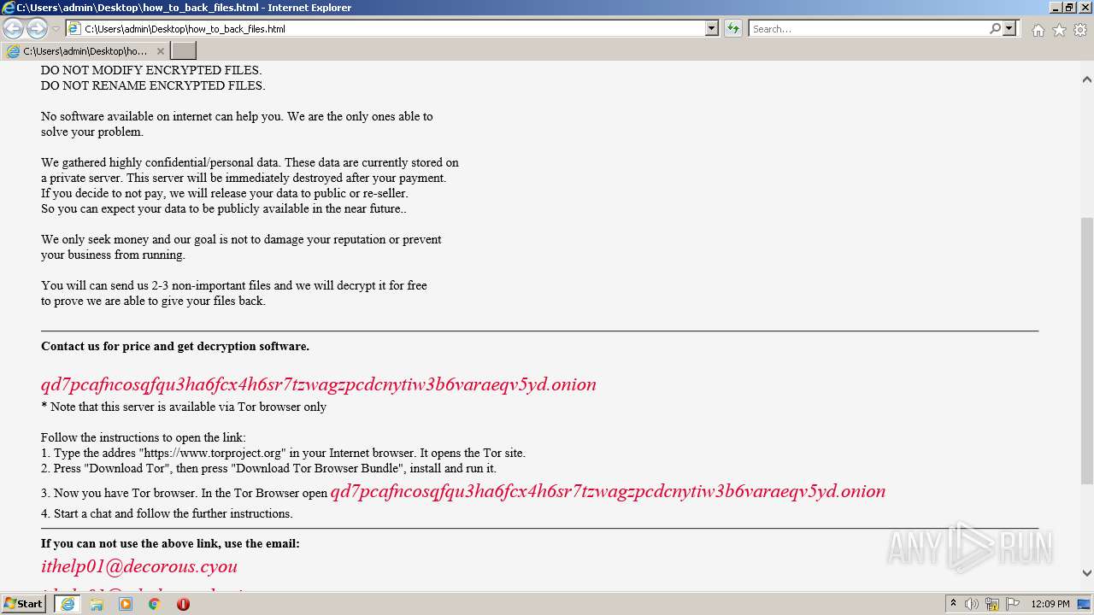Go back with the Back arrow button

click(14, 29)
